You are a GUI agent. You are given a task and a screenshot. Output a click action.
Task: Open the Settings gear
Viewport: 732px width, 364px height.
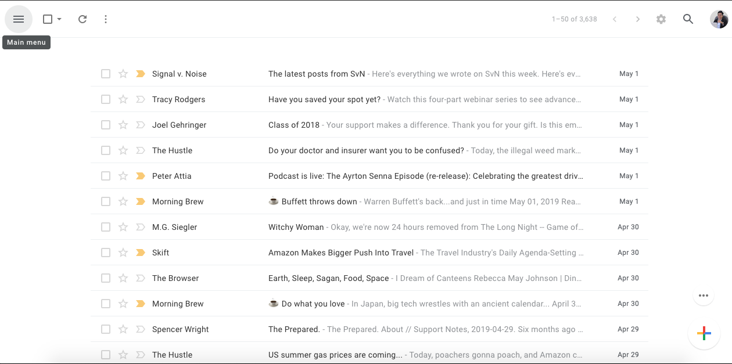[661, 19]
